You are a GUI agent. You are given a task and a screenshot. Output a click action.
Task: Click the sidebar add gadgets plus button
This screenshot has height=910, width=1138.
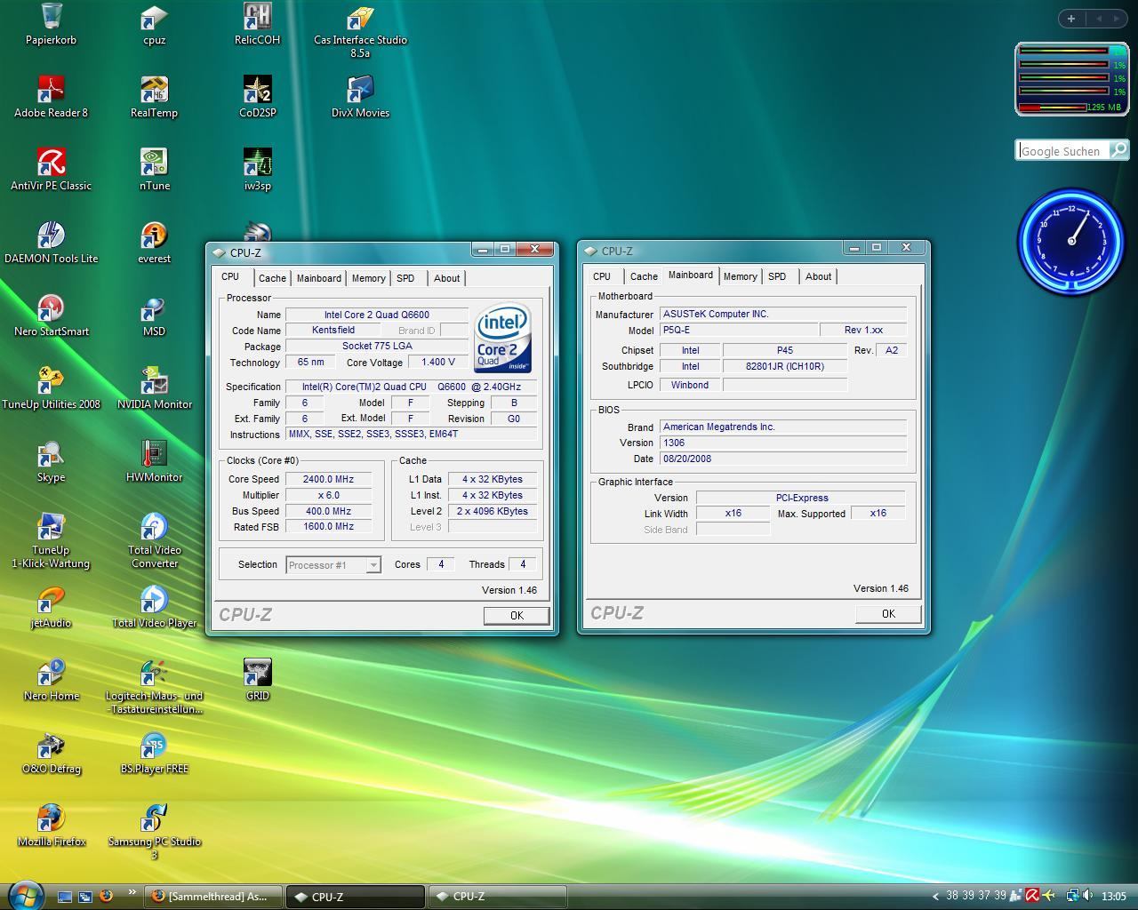[1070, 18]
